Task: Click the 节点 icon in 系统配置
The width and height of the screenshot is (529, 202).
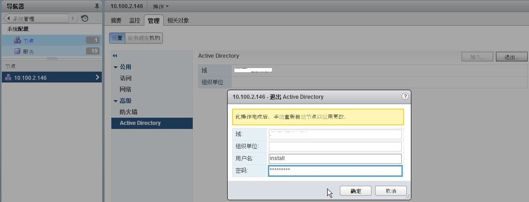Action: (18, 40)
